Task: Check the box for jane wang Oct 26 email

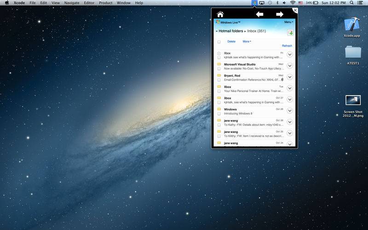Action: click(x=219, y=125)
